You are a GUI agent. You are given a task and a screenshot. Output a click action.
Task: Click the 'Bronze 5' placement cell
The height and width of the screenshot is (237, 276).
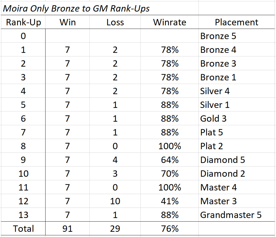click(x=237, y=36)
